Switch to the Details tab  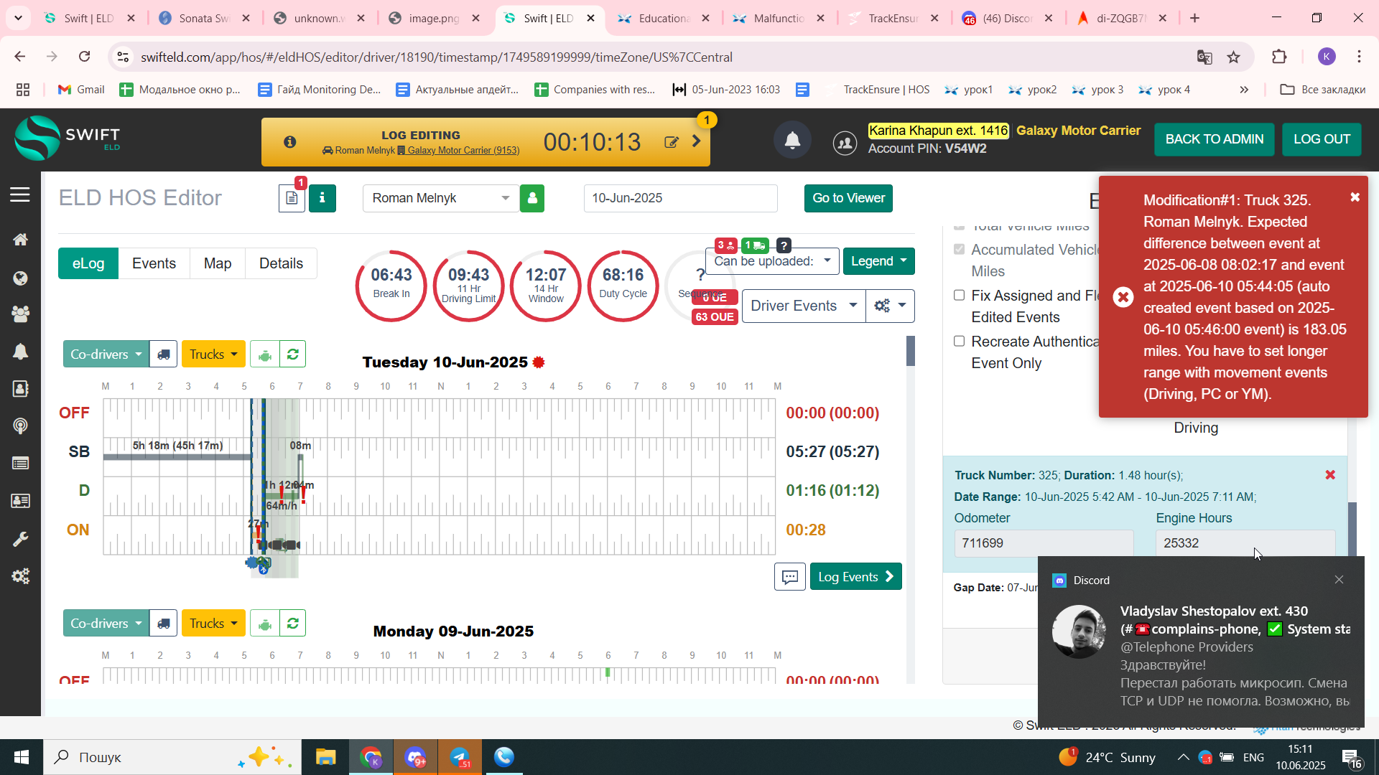pyautogui.click(x=281, y=263)
